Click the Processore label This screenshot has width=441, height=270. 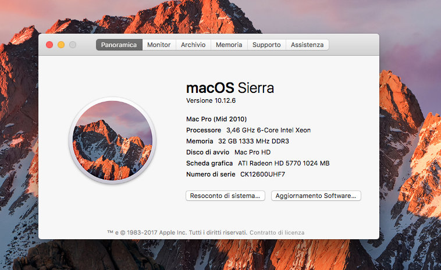(204, 130)
